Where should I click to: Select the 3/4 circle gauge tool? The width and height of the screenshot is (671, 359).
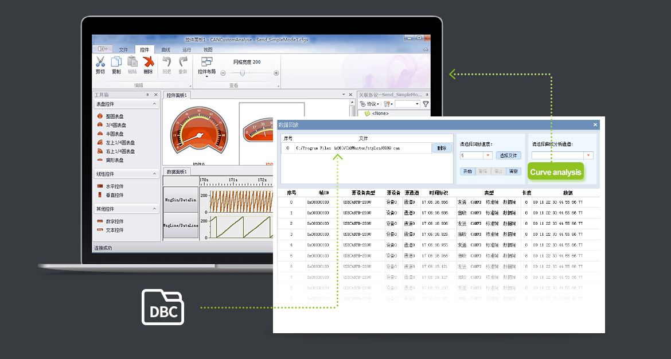click(116, 125)
